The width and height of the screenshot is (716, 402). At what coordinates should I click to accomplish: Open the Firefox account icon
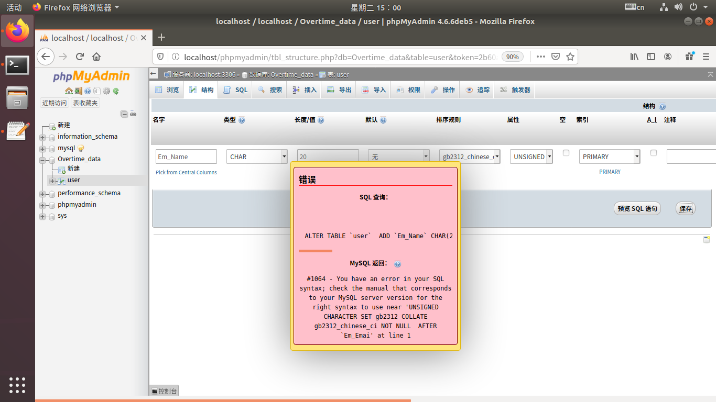[668, 57]
